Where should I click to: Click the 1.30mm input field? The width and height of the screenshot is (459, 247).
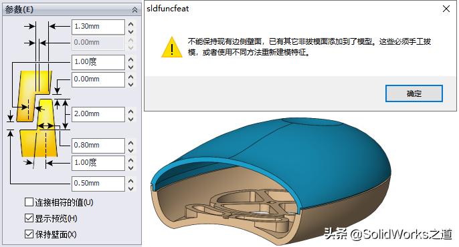coord(98,27)
